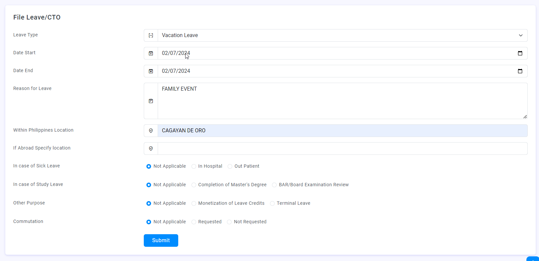The height and width of the screenshot is (261, 539).
Task: Select the Not Requested commutation option
Action: click(x=229, y=222)
